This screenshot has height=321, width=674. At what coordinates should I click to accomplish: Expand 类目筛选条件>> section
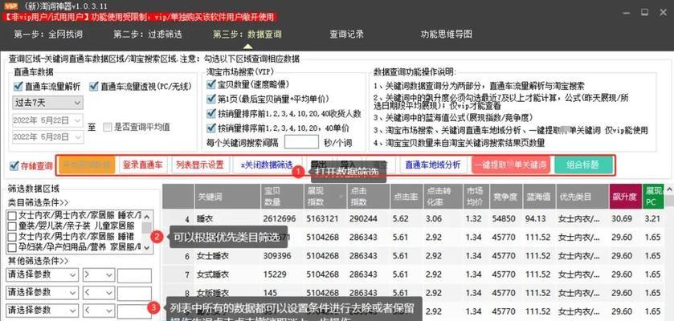click(38, 202)
